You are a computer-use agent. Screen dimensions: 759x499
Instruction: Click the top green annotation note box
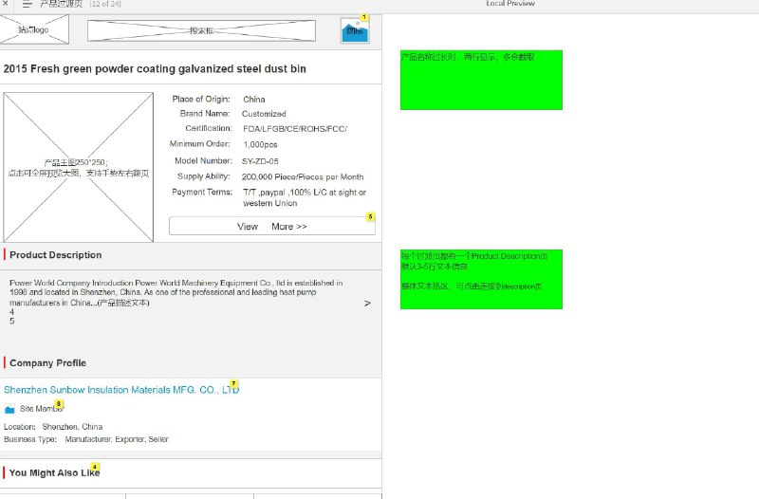481,80
